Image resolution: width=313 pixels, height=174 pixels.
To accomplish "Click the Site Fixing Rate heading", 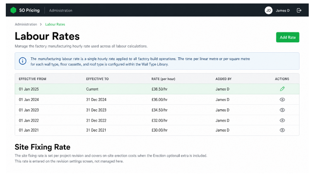I will click(x=43, y=147).
